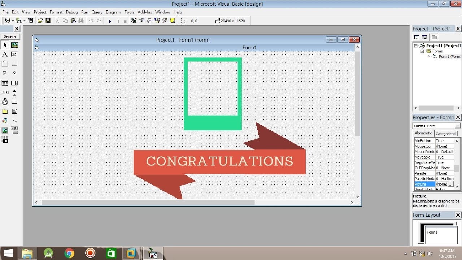Choose the CommandButton tool
The height and width of the screenshot is (260, 462).
tap(14, 64)
